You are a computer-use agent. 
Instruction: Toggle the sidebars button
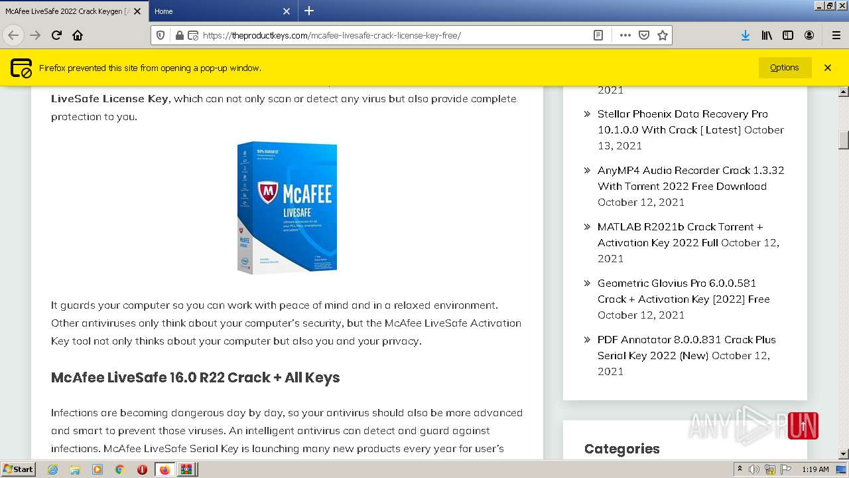coord(788,35)
